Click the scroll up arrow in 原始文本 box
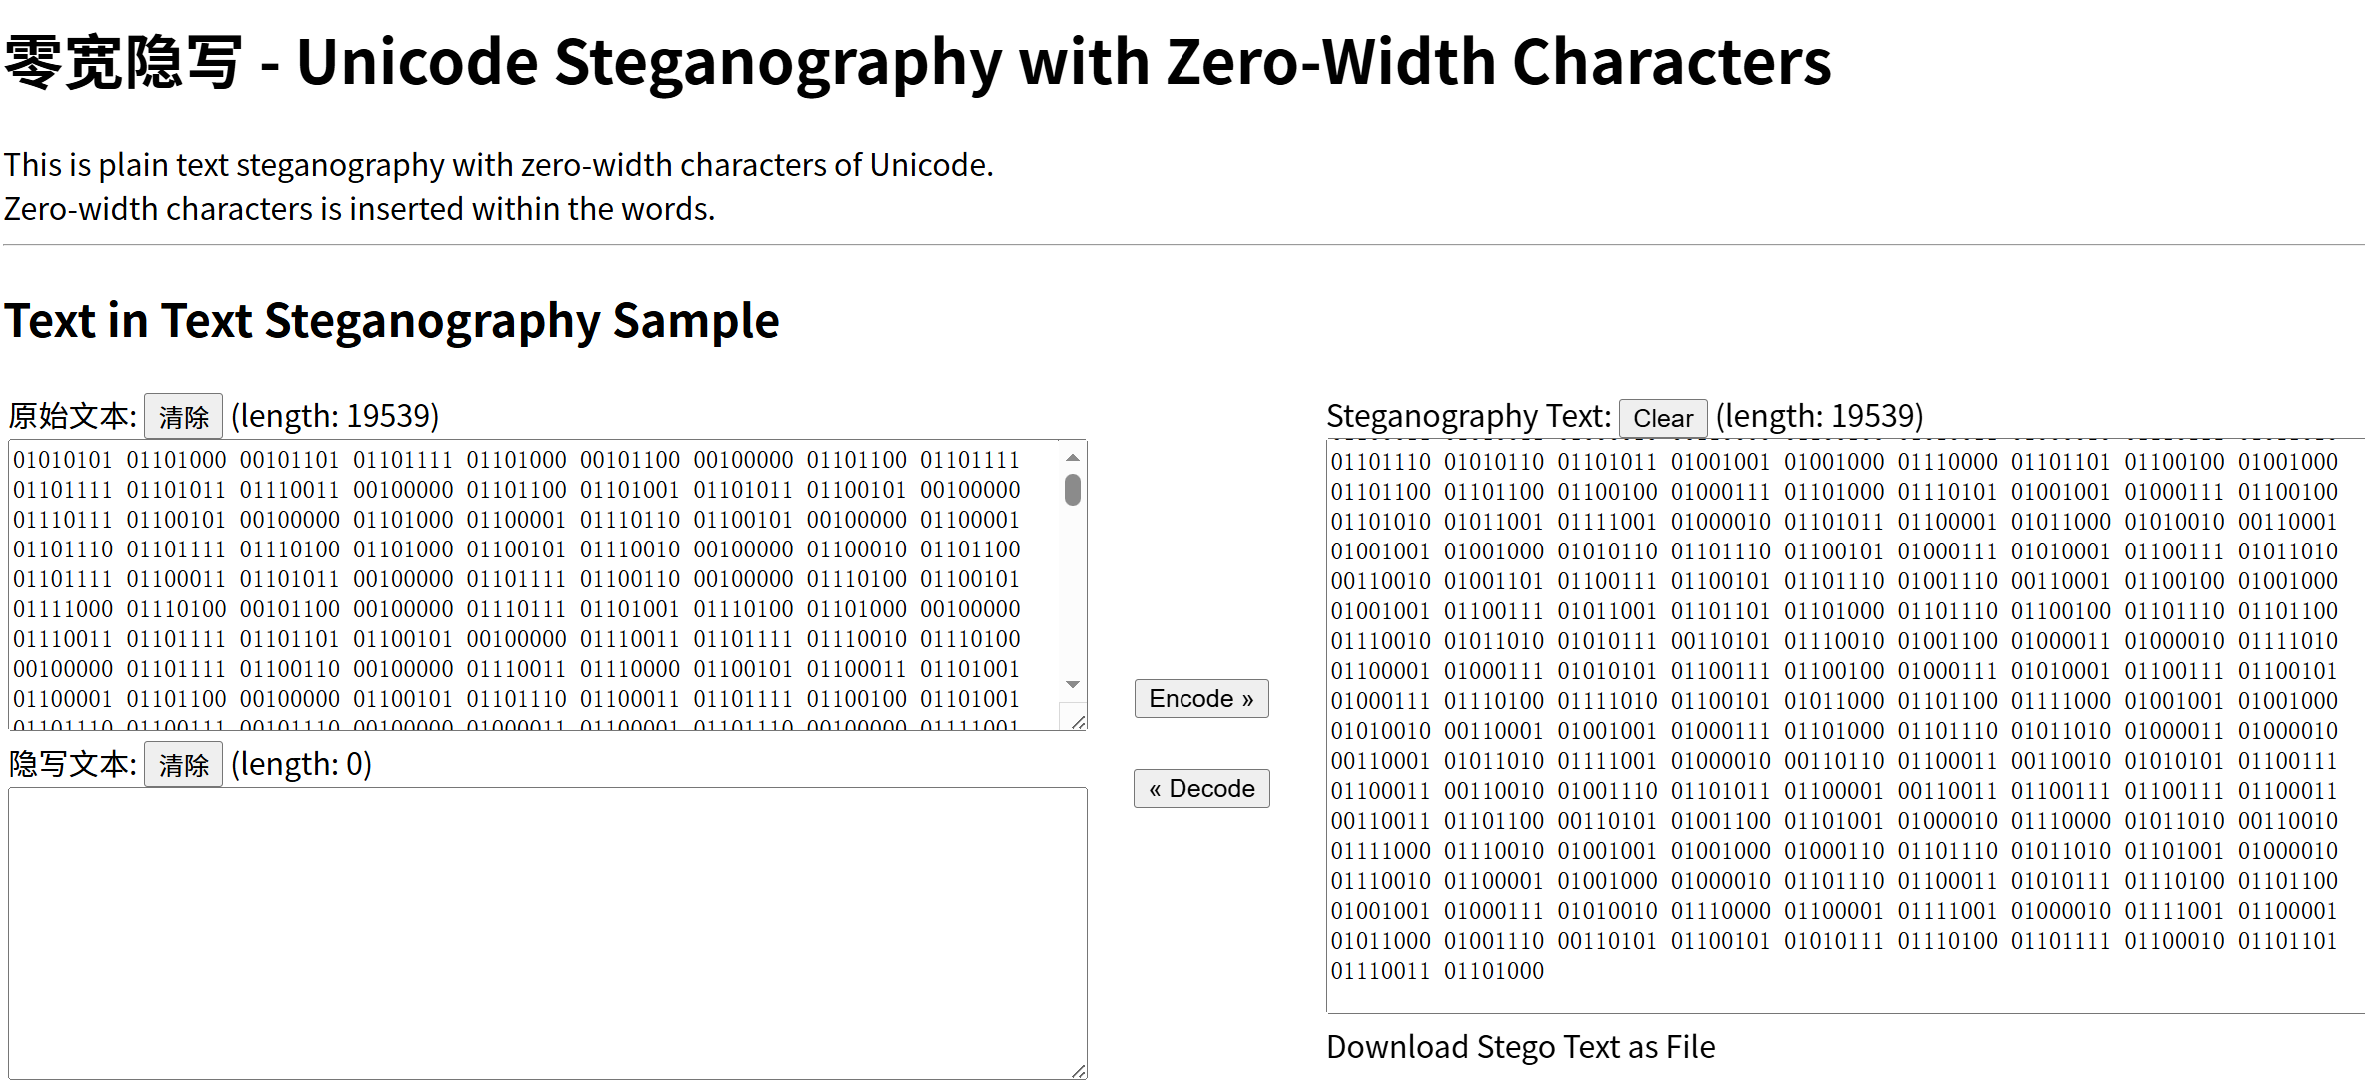This screenshot has width=2365, height=1092. [x=1073, y=458]
